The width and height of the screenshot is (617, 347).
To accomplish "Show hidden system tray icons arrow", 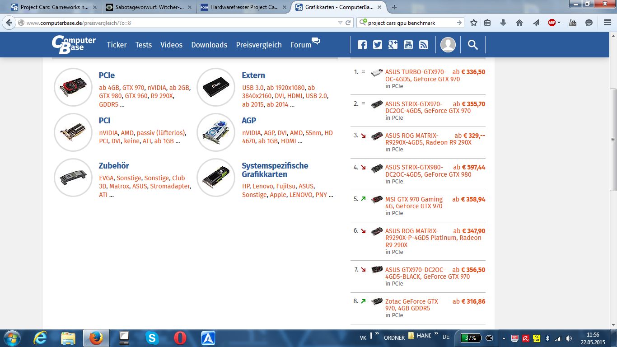I will click(x=504, y=338).
